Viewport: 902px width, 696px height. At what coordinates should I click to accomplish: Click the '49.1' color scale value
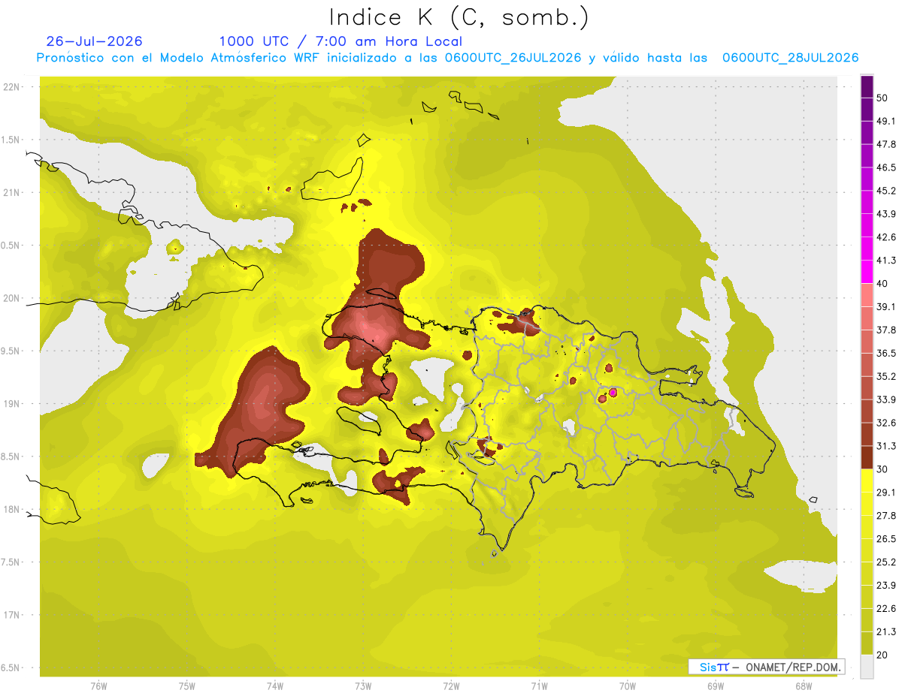887,121
